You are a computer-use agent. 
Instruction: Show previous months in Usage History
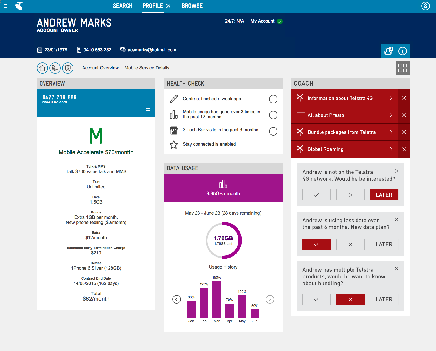click(x=177, y=299)
